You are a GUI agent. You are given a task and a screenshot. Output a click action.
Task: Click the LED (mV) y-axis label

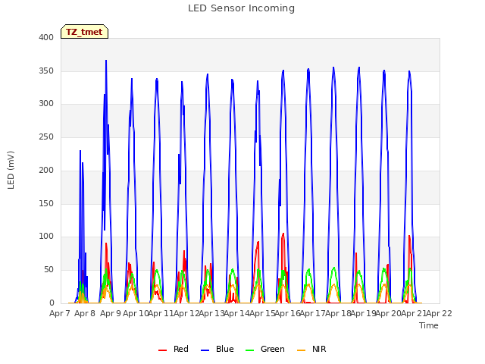[x=11, y=170]
